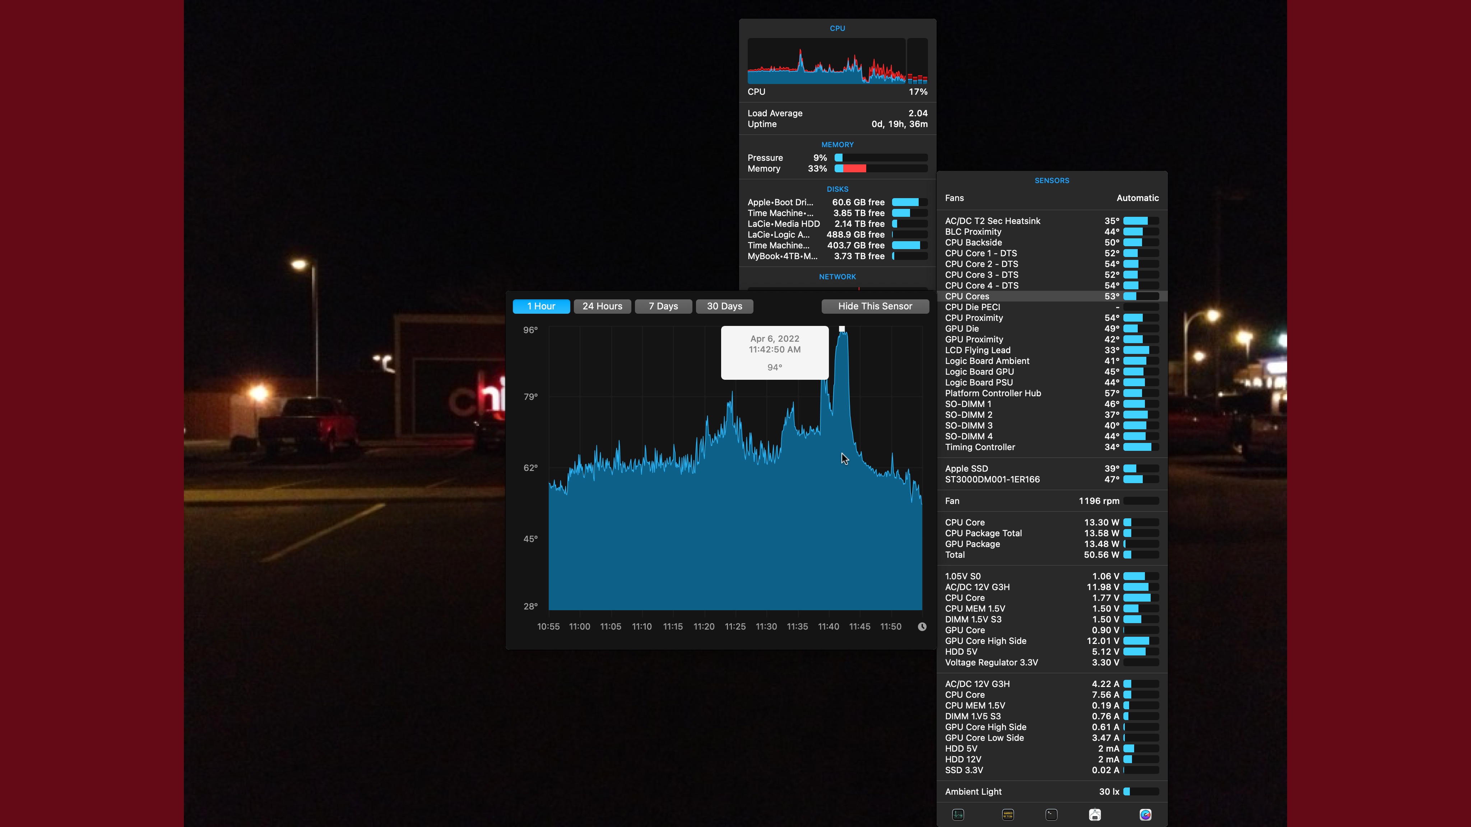Viewport: 1471px width, 827px height.
Task: Open Terminal from iStat footer
Action: point(1051,814)
